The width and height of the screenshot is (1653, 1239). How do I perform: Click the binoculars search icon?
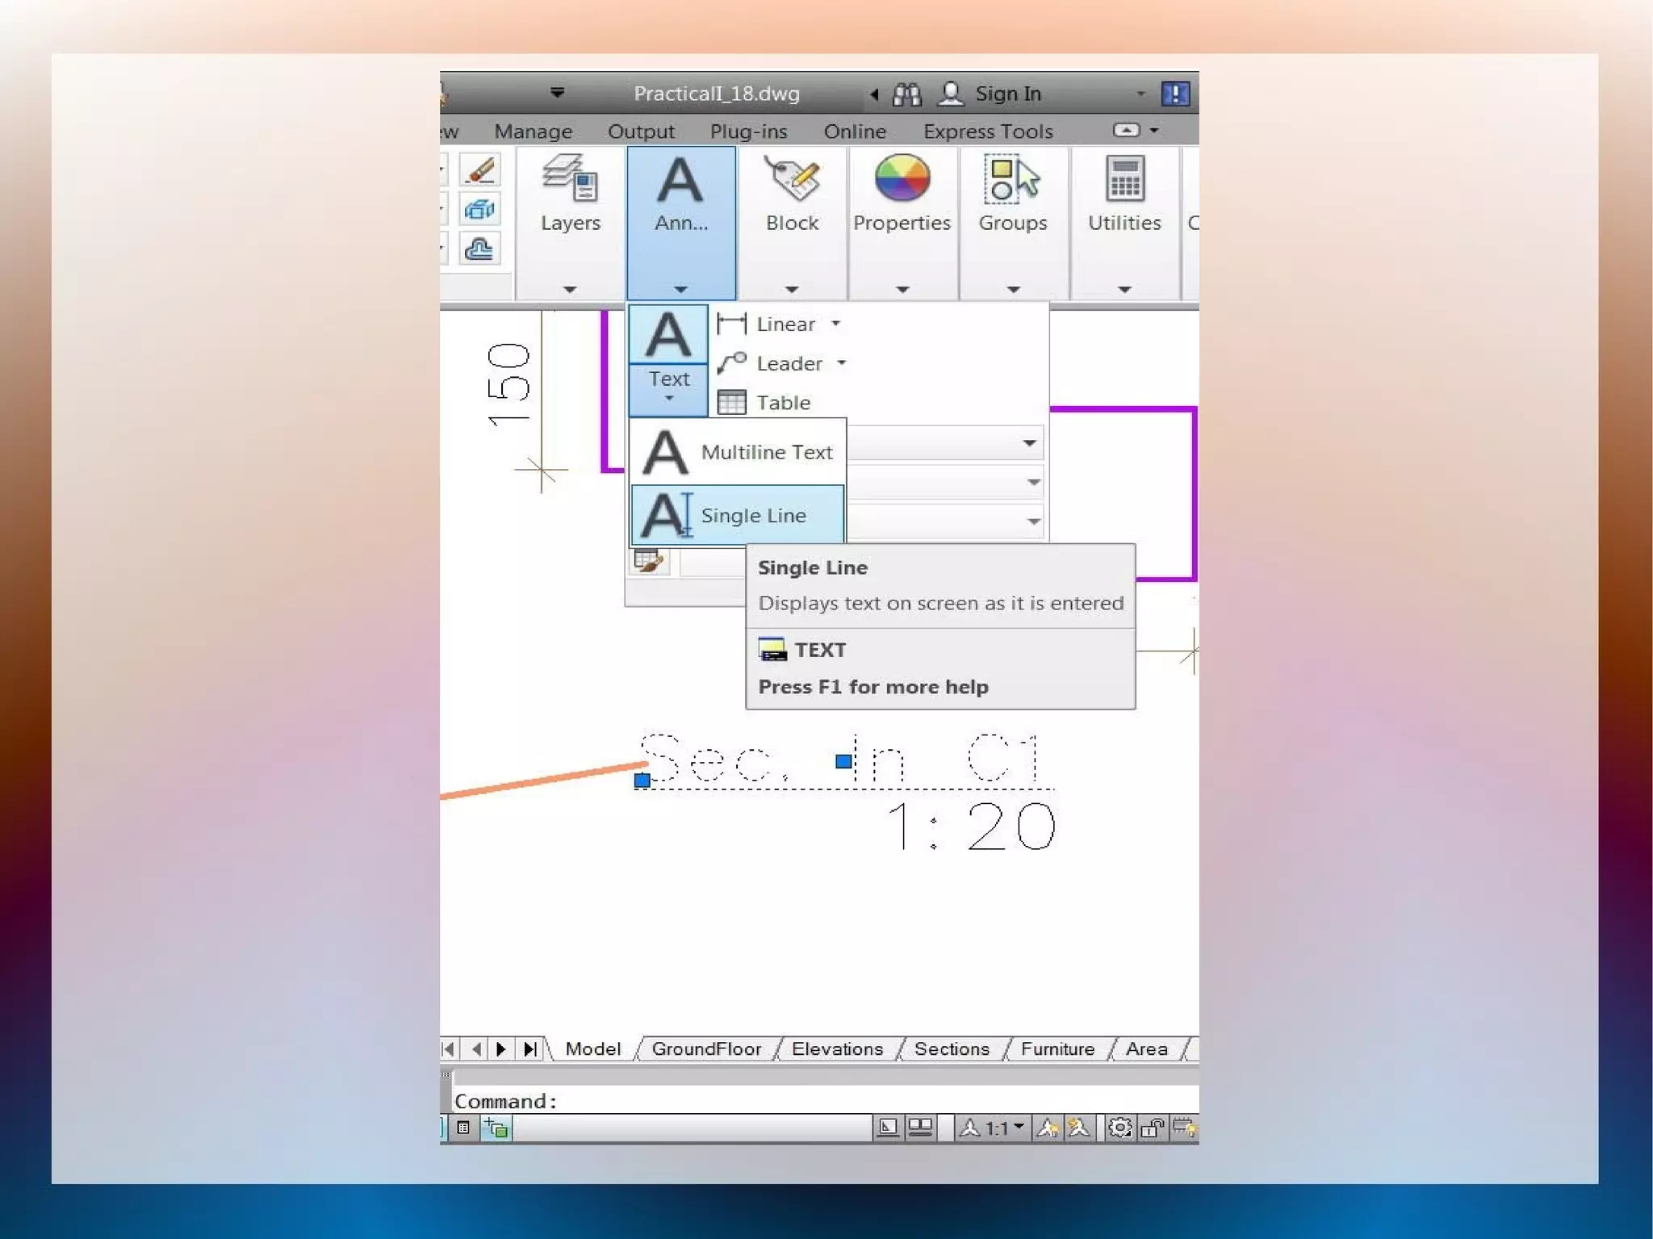pos(906,94)
